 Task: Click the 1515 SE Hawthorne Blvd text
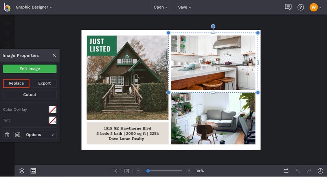click(x=127, y=128)
